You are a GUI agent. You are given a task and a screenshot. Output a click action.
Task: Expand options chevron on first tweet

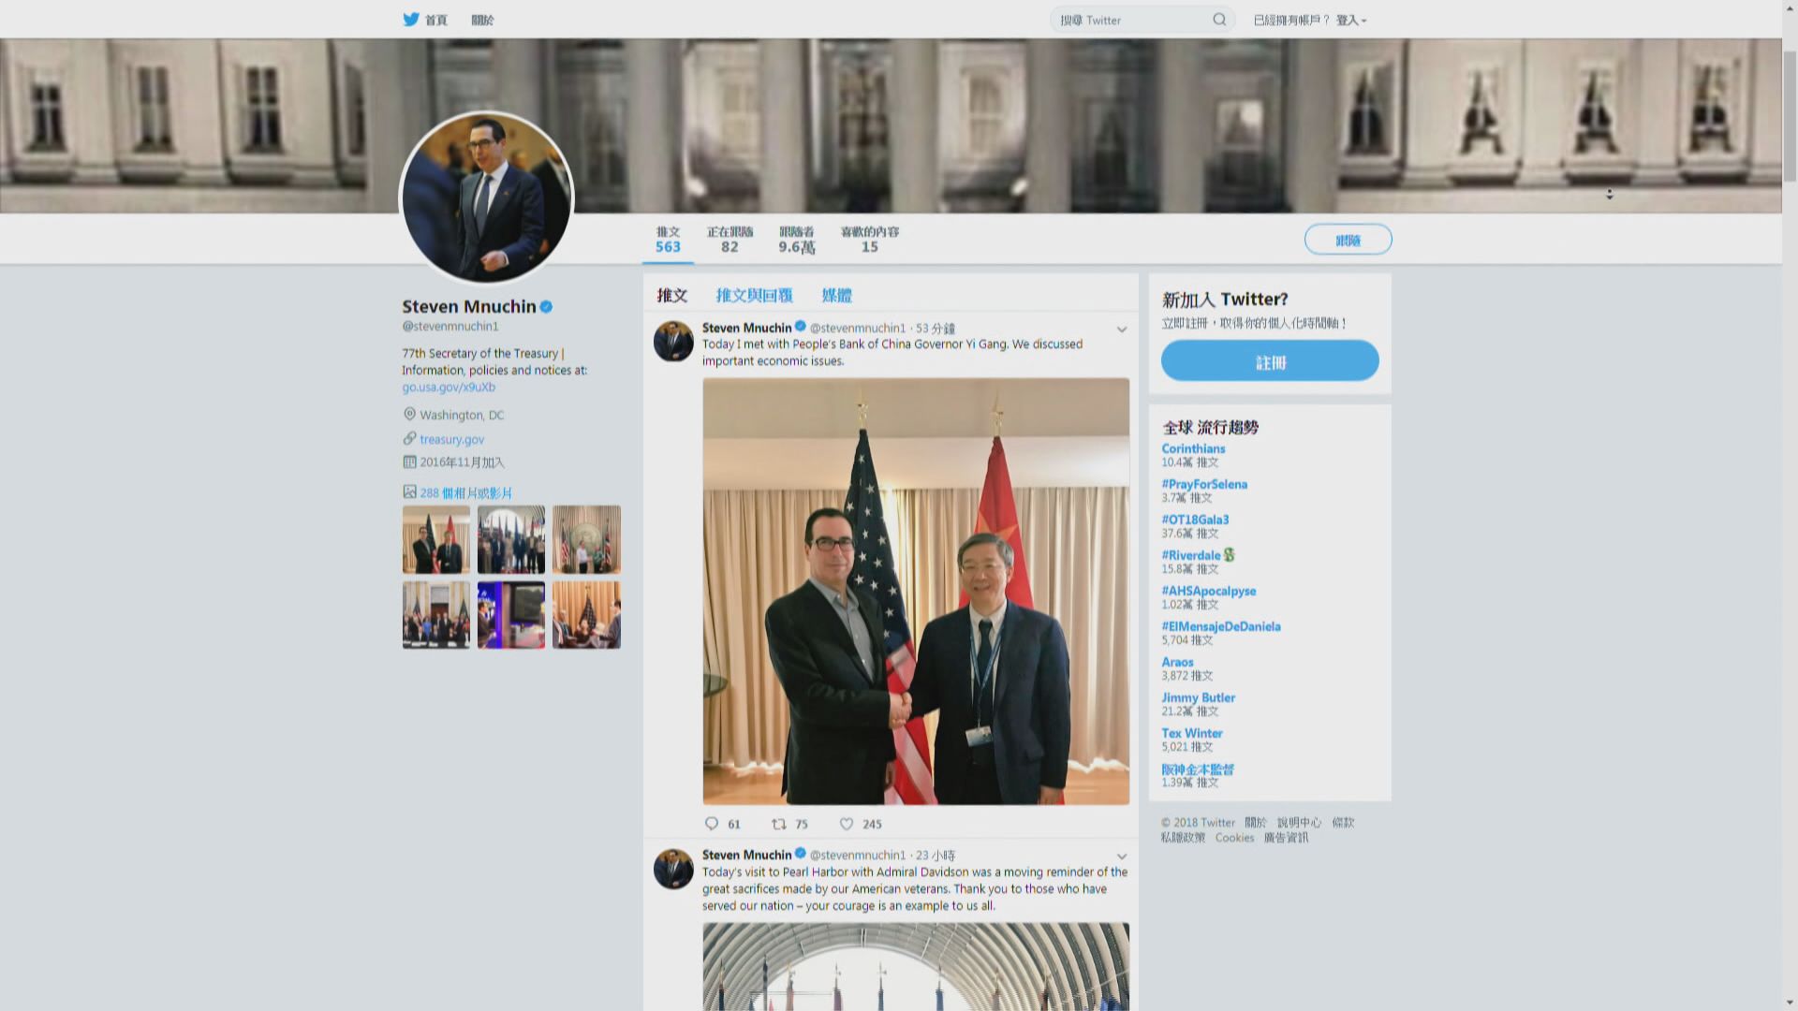point(1122,330)
